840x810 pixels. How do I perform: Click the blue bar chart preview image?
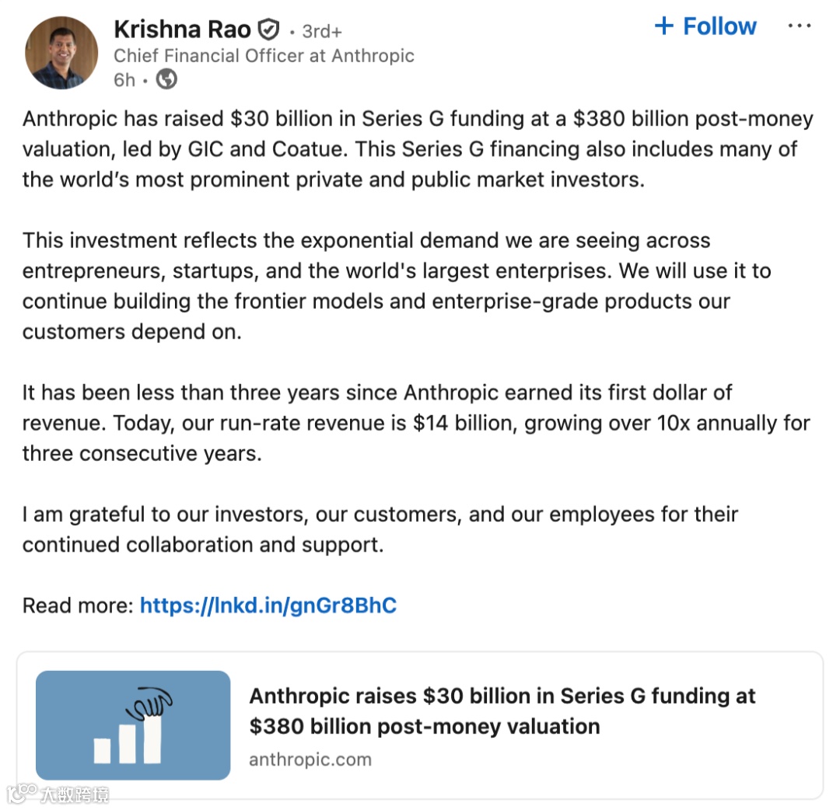133,725
